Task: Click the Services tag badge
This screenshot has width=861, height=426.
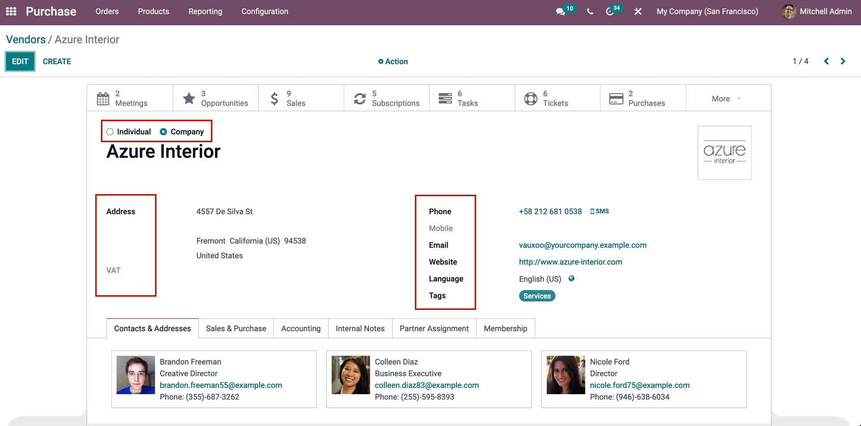Action: click(537, 296)
